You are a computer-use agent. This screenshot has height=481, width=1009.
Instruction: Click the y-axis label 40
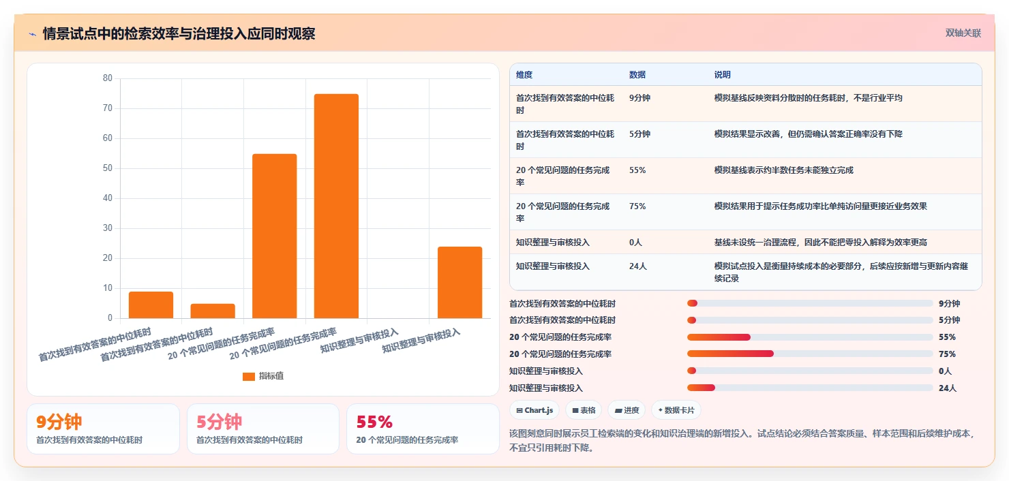pyautogui.click(x=108, y=198)
